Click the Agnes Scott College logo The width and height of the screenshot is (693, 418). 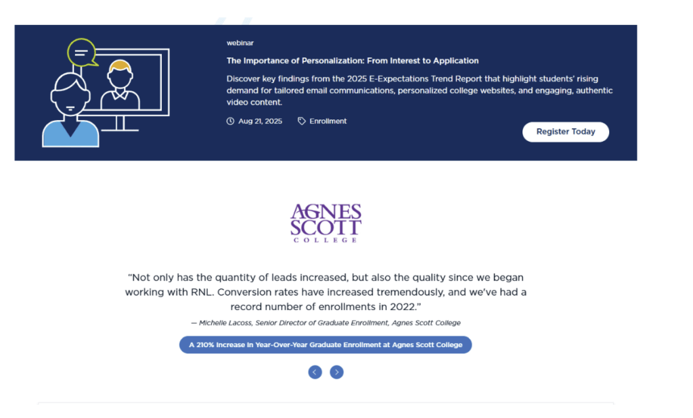326,223
